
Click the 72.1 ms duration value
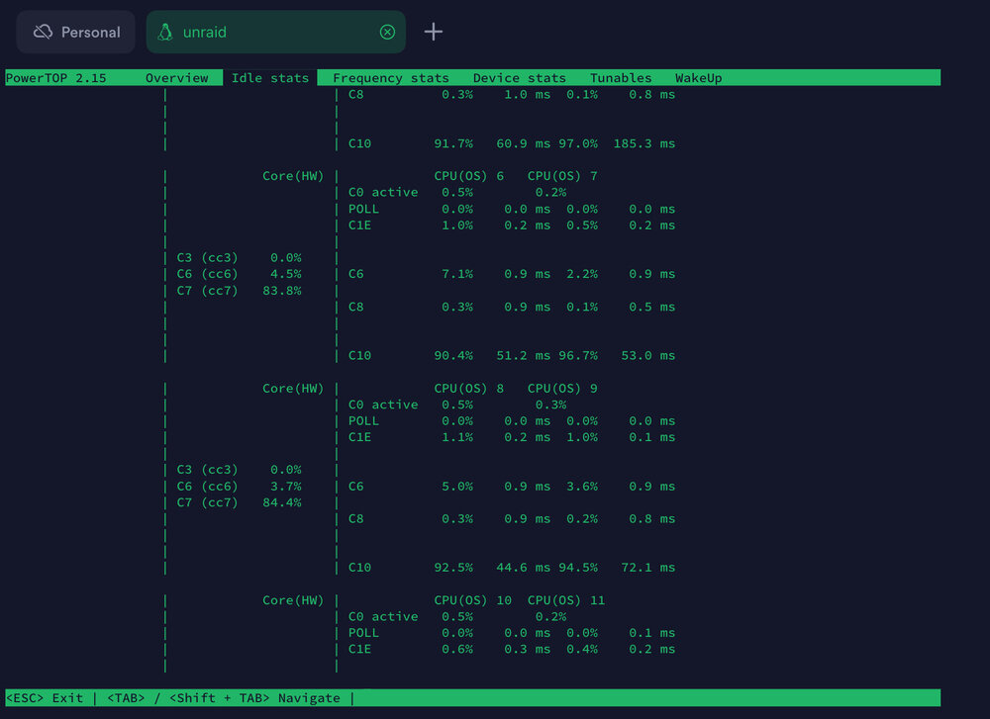point(647,568)
